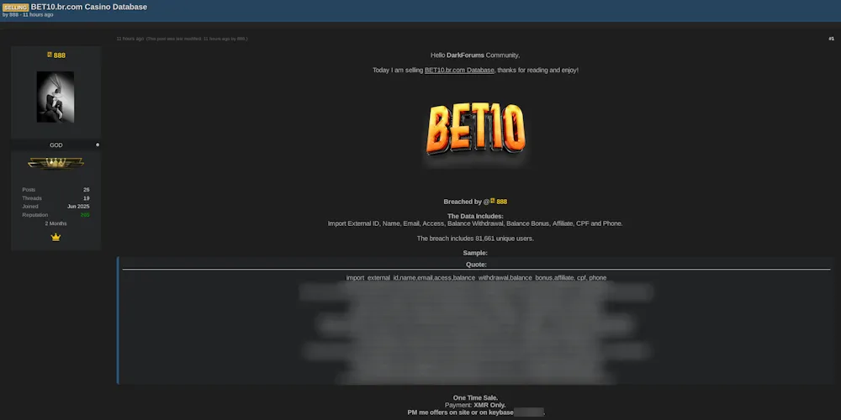The width and height of the screenshot is (841, 420).
Task: Click the 'The Data Includes:' heading
Action: tap(475, 216)
